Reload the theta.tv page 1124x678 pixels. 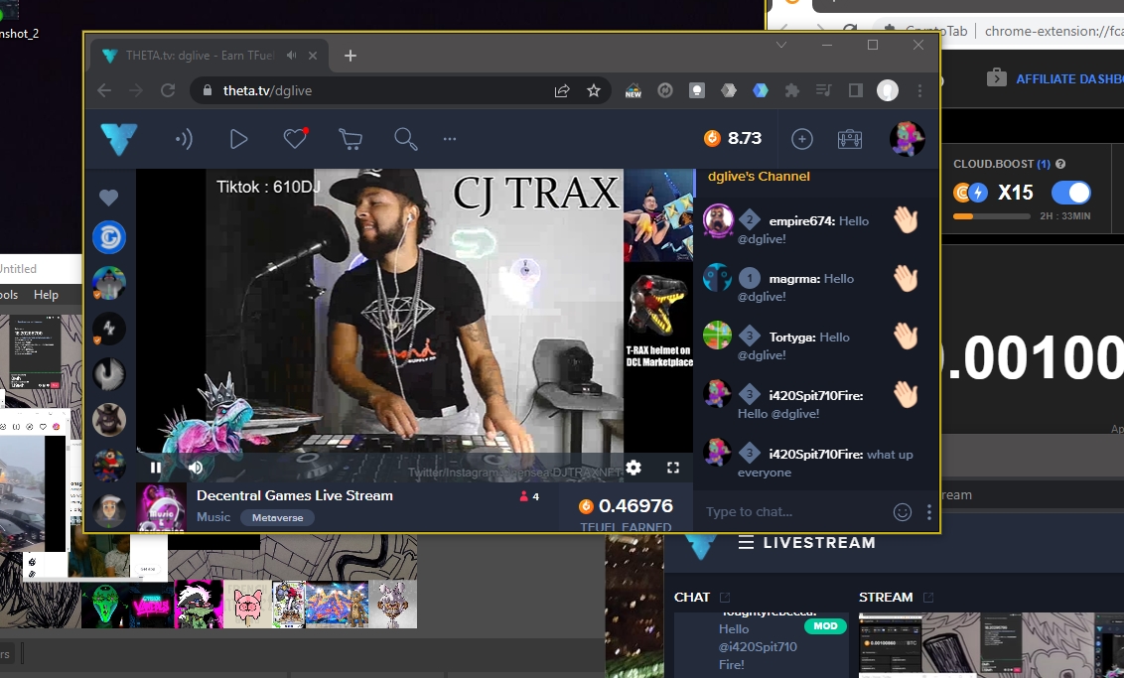pos(168,90)
